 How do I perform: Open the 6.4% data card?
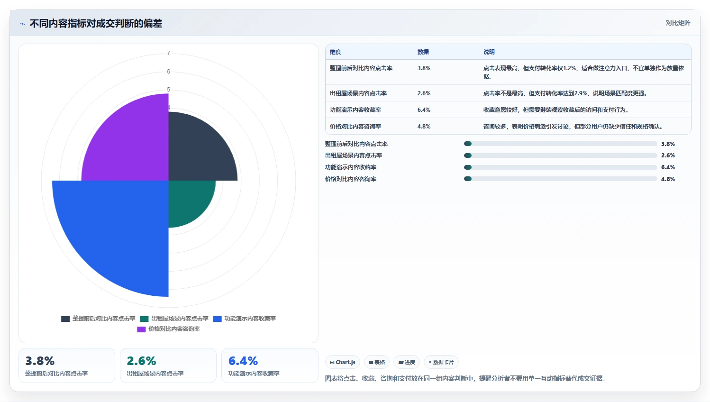point(270,365)
